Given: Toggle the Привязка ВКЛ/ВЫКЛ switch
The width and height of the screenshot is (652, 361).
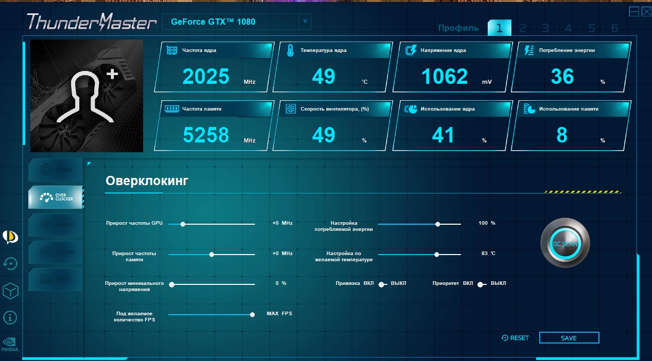Looking at the screenshot, I should coord(382,284).
